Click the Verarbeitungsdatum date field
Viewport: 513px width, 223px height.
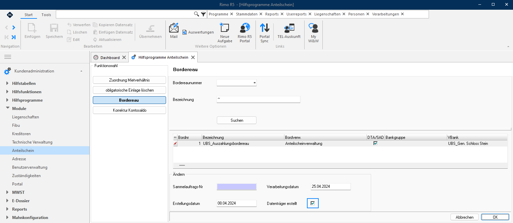click(x=331, y=186)
